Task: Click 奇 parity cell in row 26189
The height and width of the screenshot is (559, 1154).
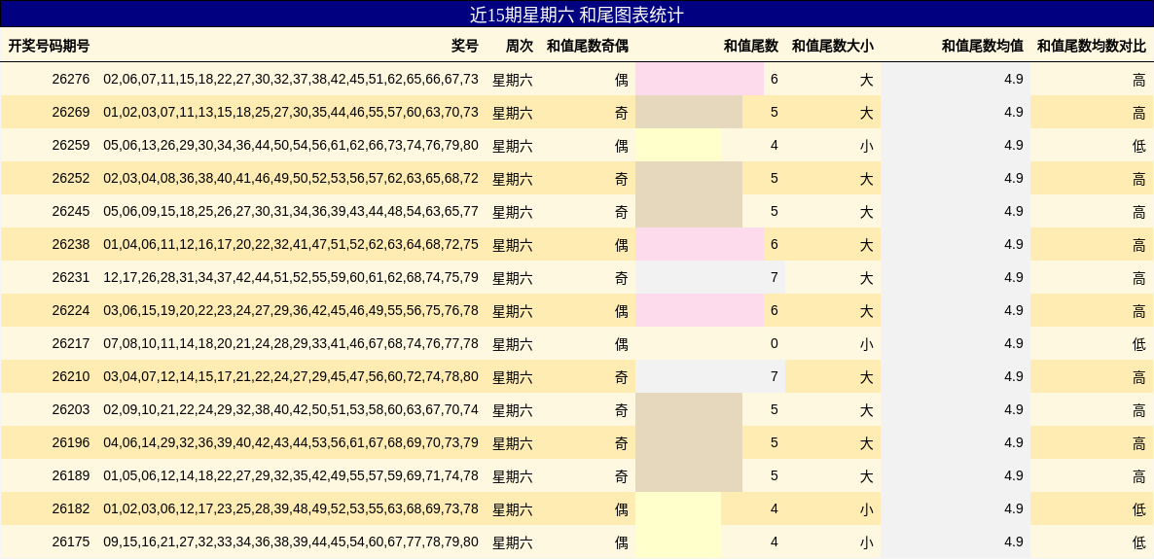Action: point(621,476)
